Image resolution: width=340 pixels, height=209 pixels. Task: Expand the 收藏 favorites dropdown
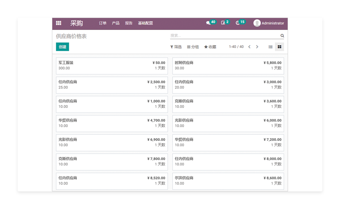point(210,47)
